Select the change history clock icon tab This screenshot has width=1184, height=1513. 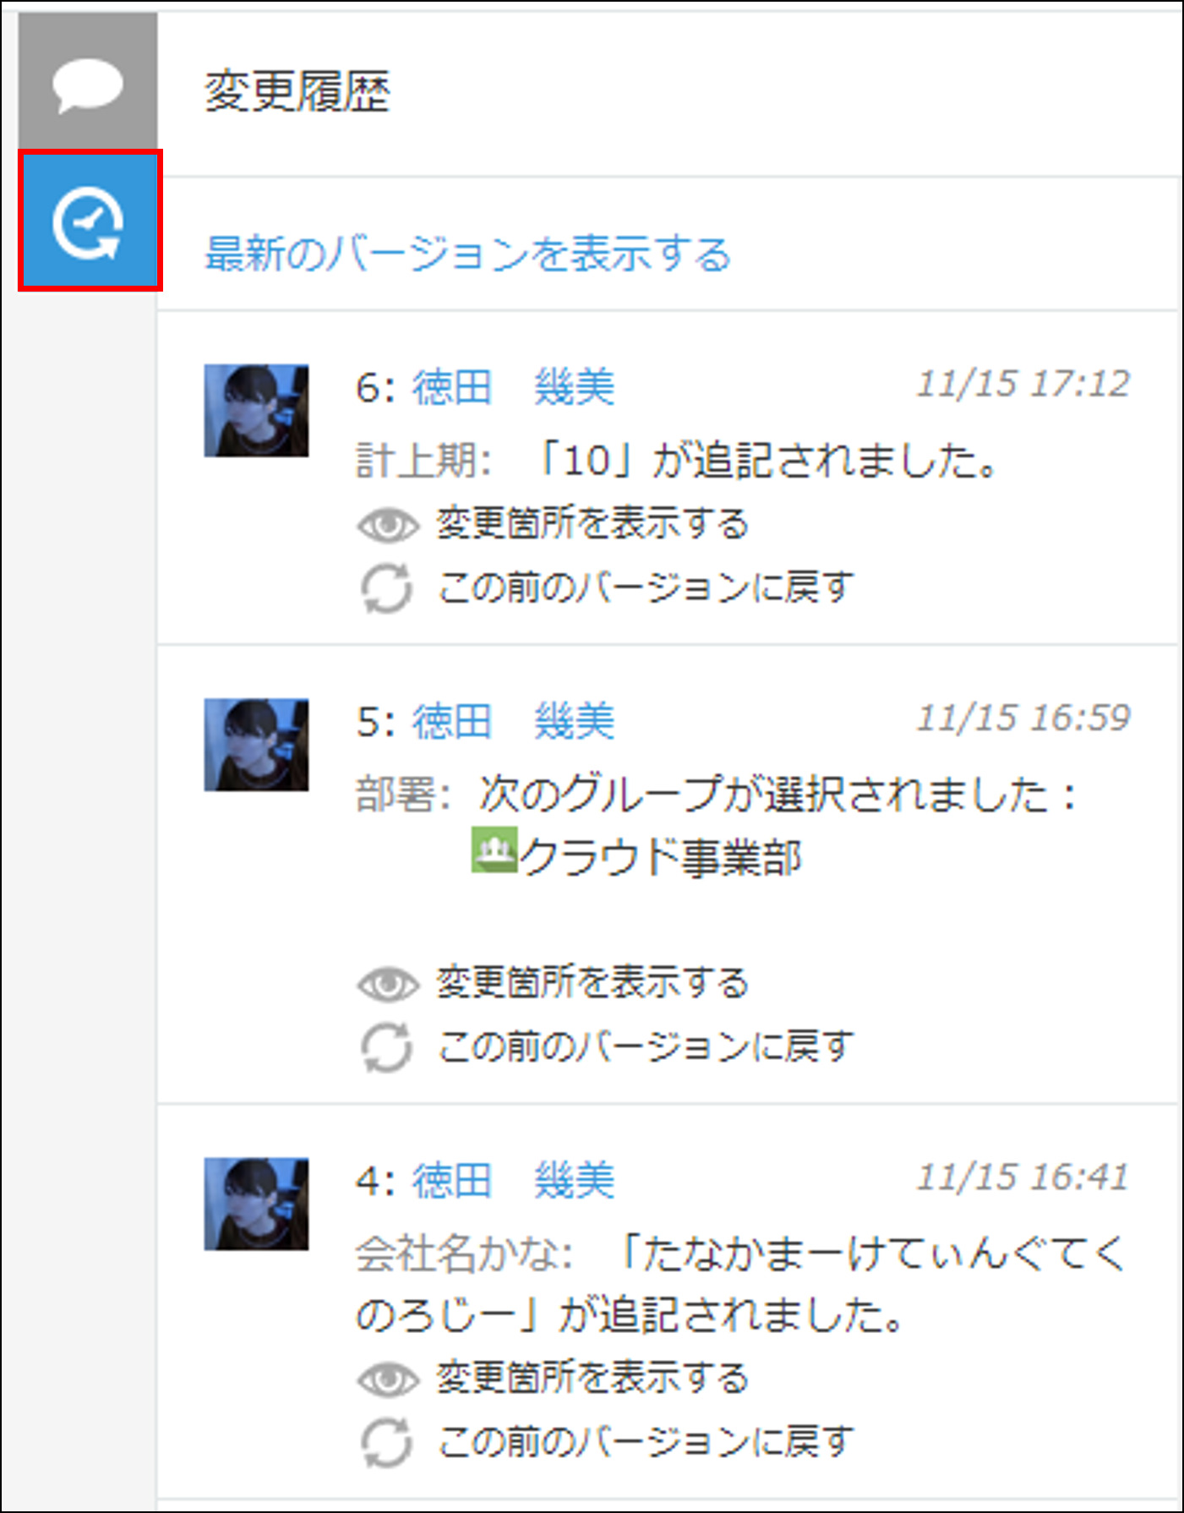[x=90, y=221]
